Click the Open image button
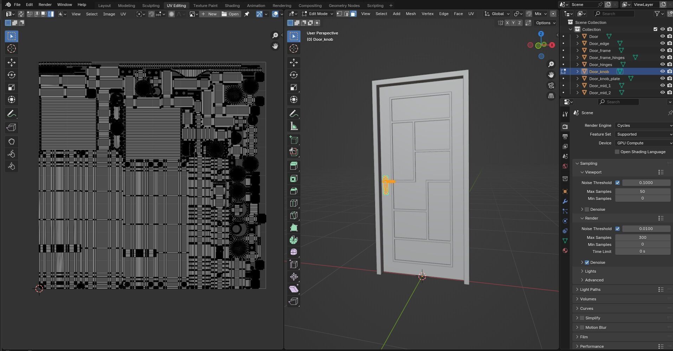This screenshot has width=673, height=351. (230, 14)
